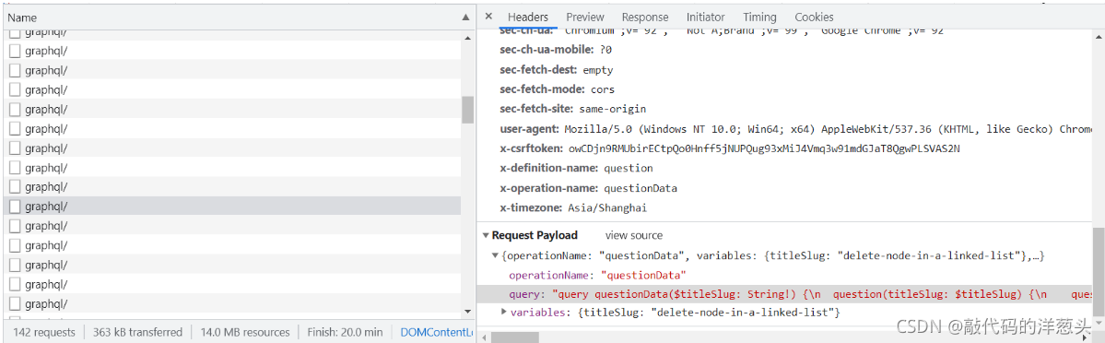Collapse the Request Payload section
The width and height of the screenshot is (1105, 343).
pos(486,236)
